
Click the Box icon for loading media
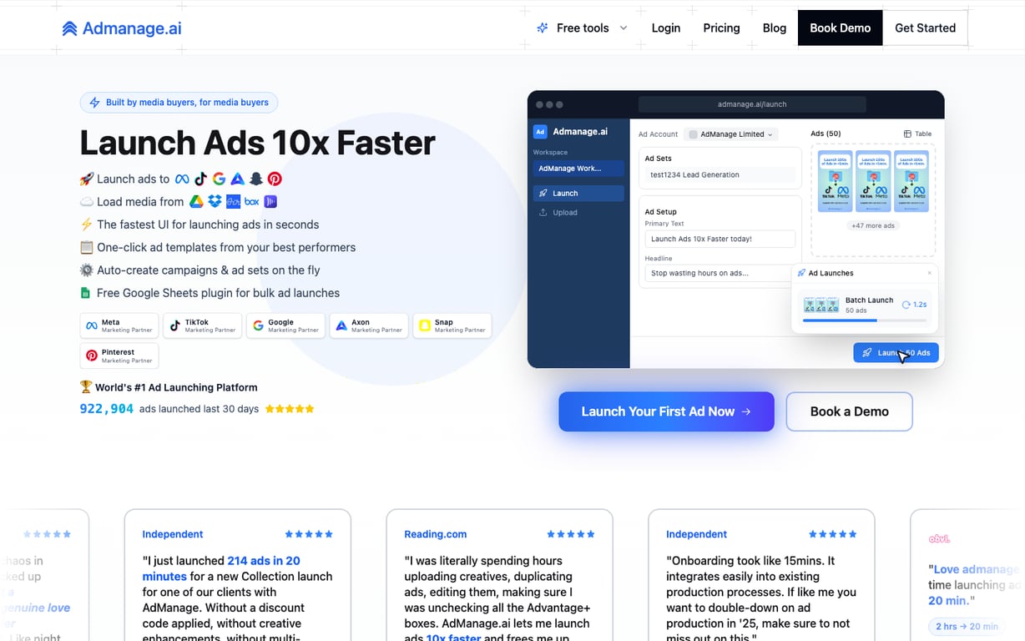(x=251, y=201)
